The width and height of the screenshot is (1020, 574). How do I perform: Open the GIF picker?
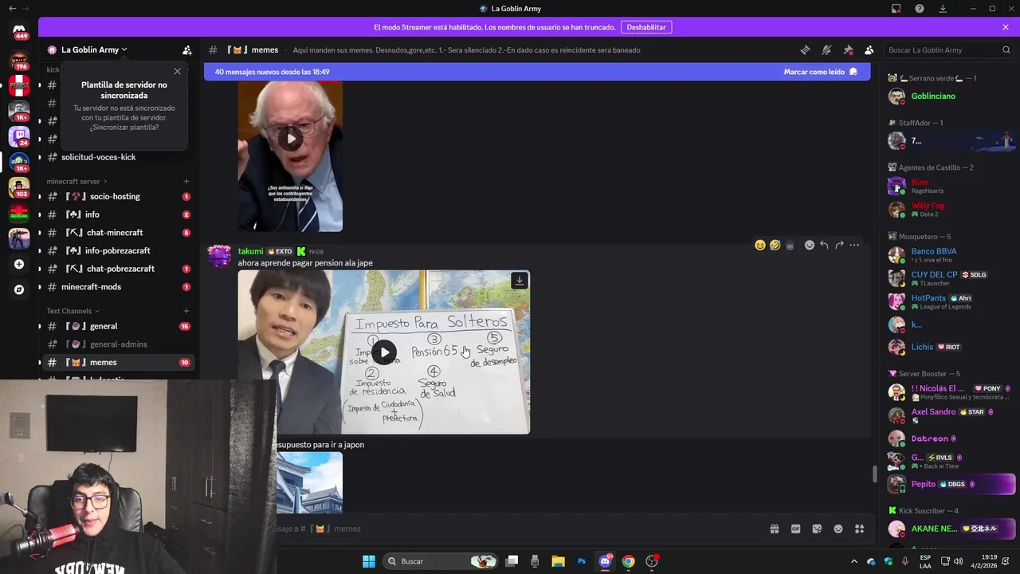tap(795, 529)
